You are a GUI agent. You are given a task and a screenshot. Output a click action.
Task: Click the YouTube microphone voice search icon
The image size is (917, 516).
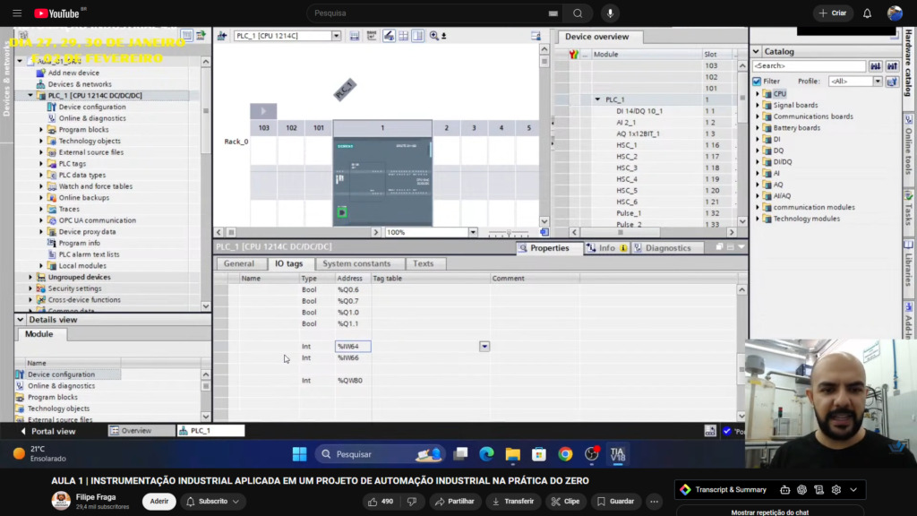pyautogui.click(x=610, y=13)
